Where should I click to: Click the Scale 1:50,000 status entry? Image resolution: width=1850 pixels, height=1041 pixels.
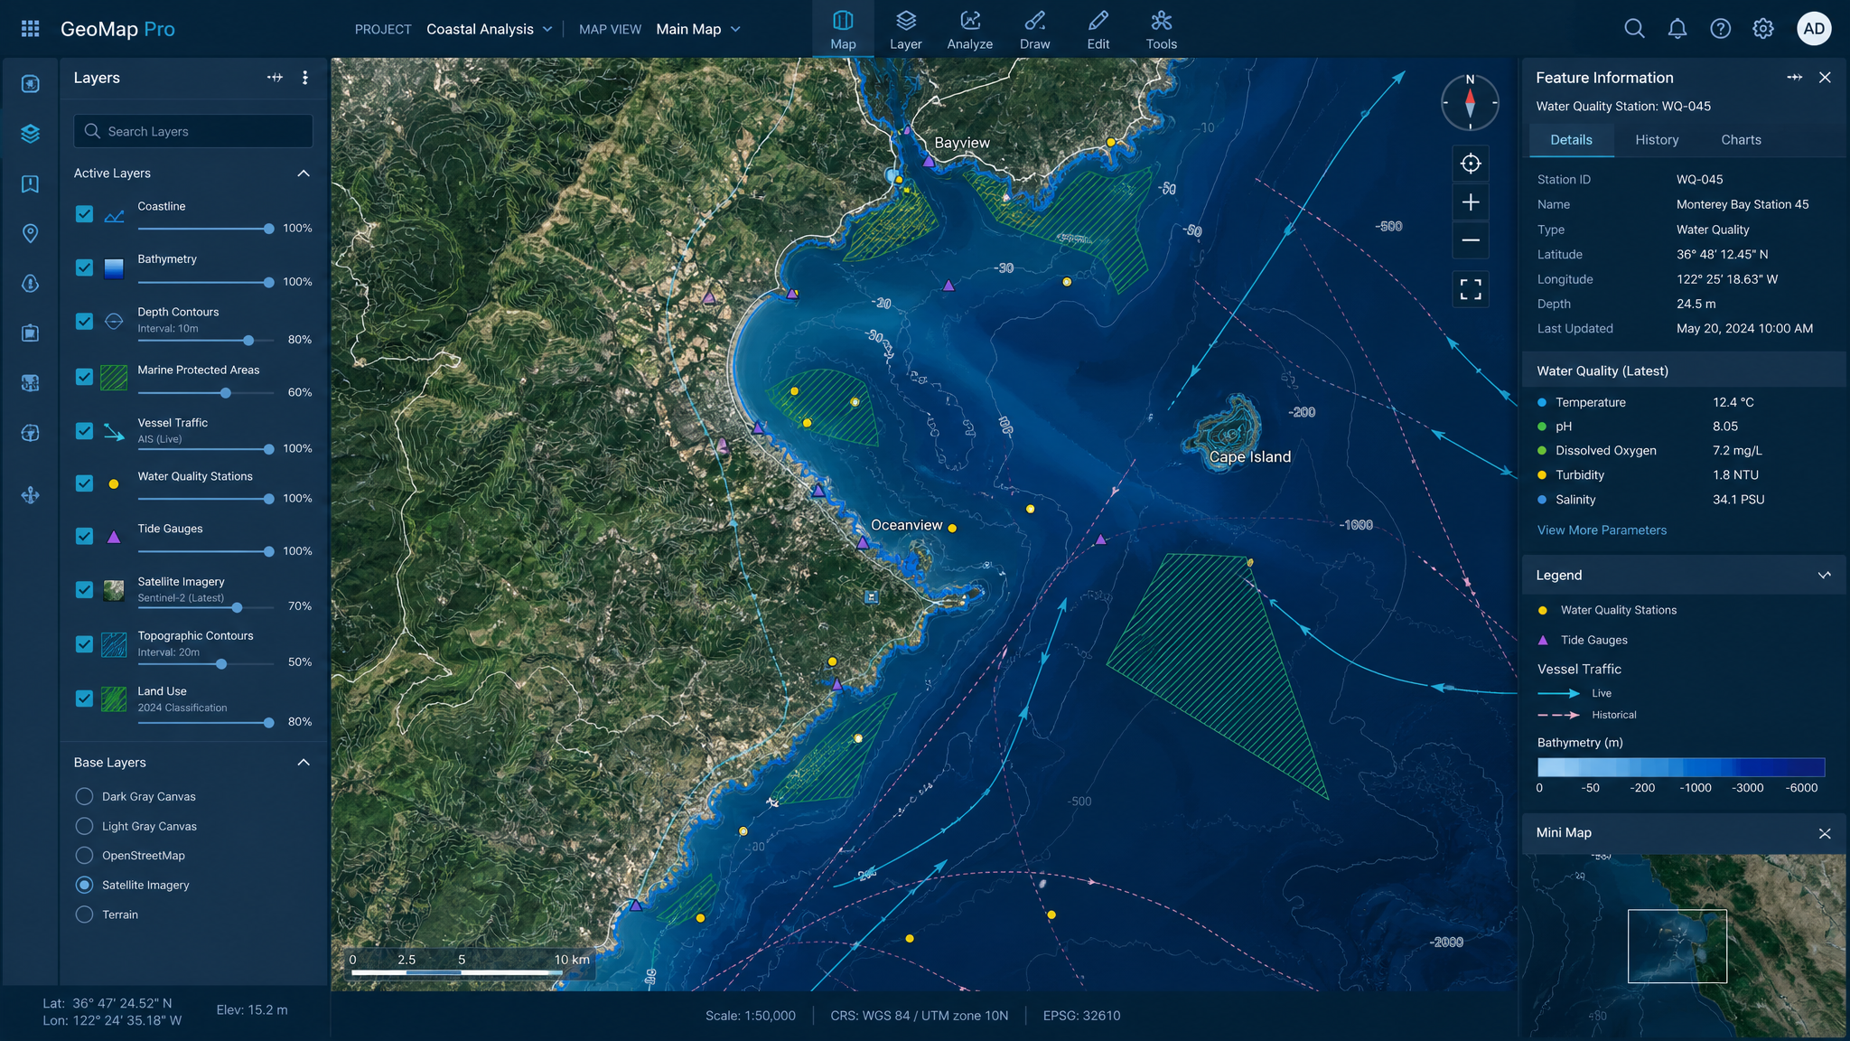coord(751,1016)
